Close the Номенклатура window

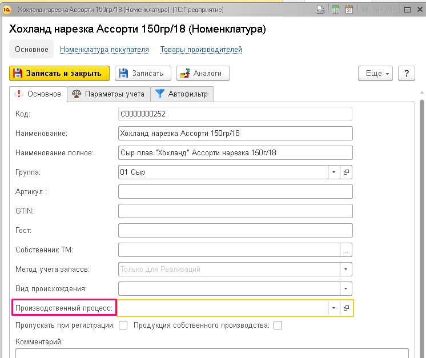[420, 10]
